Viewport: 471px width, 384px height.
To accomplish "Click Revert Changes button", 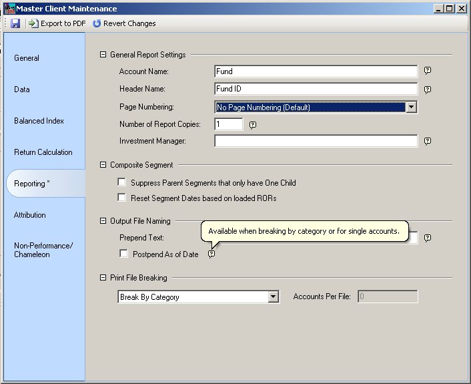I will (x=124, y=23).
